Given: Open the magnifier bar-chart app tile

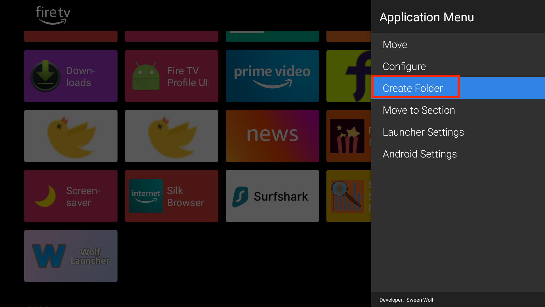Looking at the screenshot, I should (349, 196).
